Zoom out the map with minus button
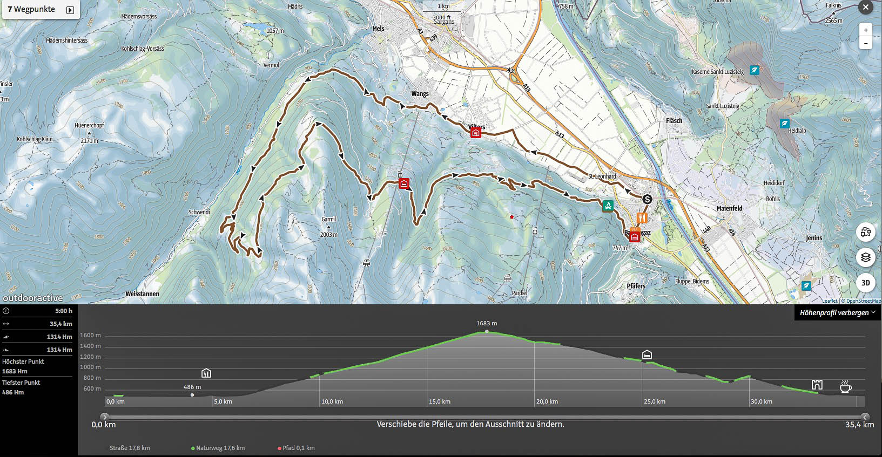Viewport: 882px width, 457px height. pyautogui.click(x=865, y=43)
